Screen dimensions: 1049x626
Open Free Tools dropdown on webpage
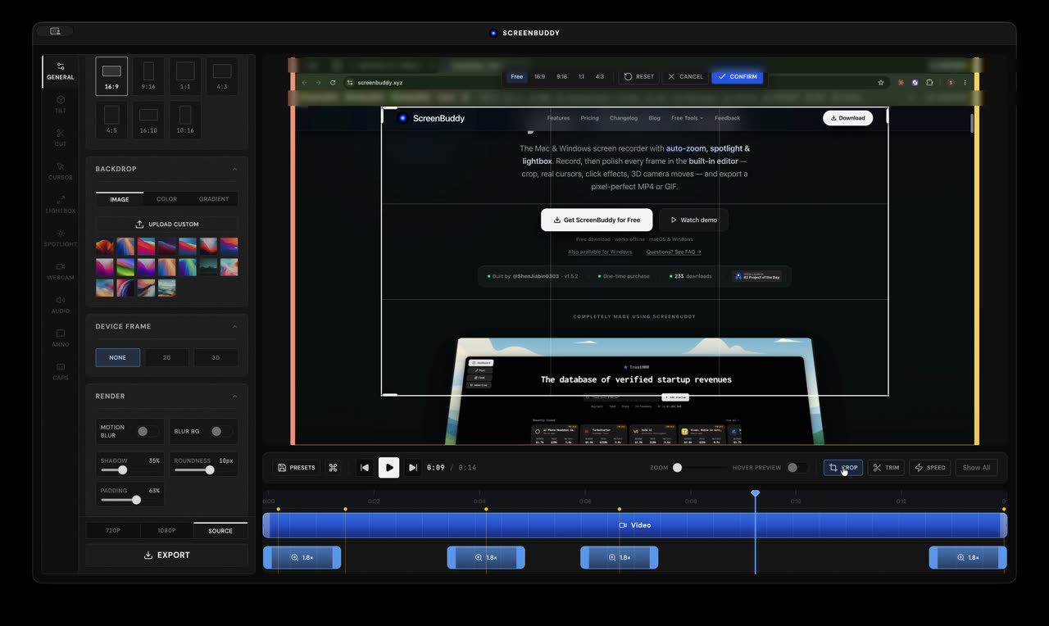coord(687,118)
